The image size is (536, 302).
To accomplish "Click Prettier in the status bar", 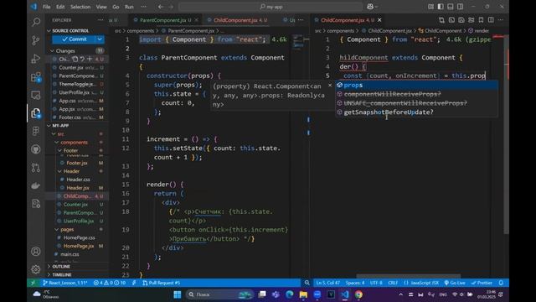I will click(482, 283).
